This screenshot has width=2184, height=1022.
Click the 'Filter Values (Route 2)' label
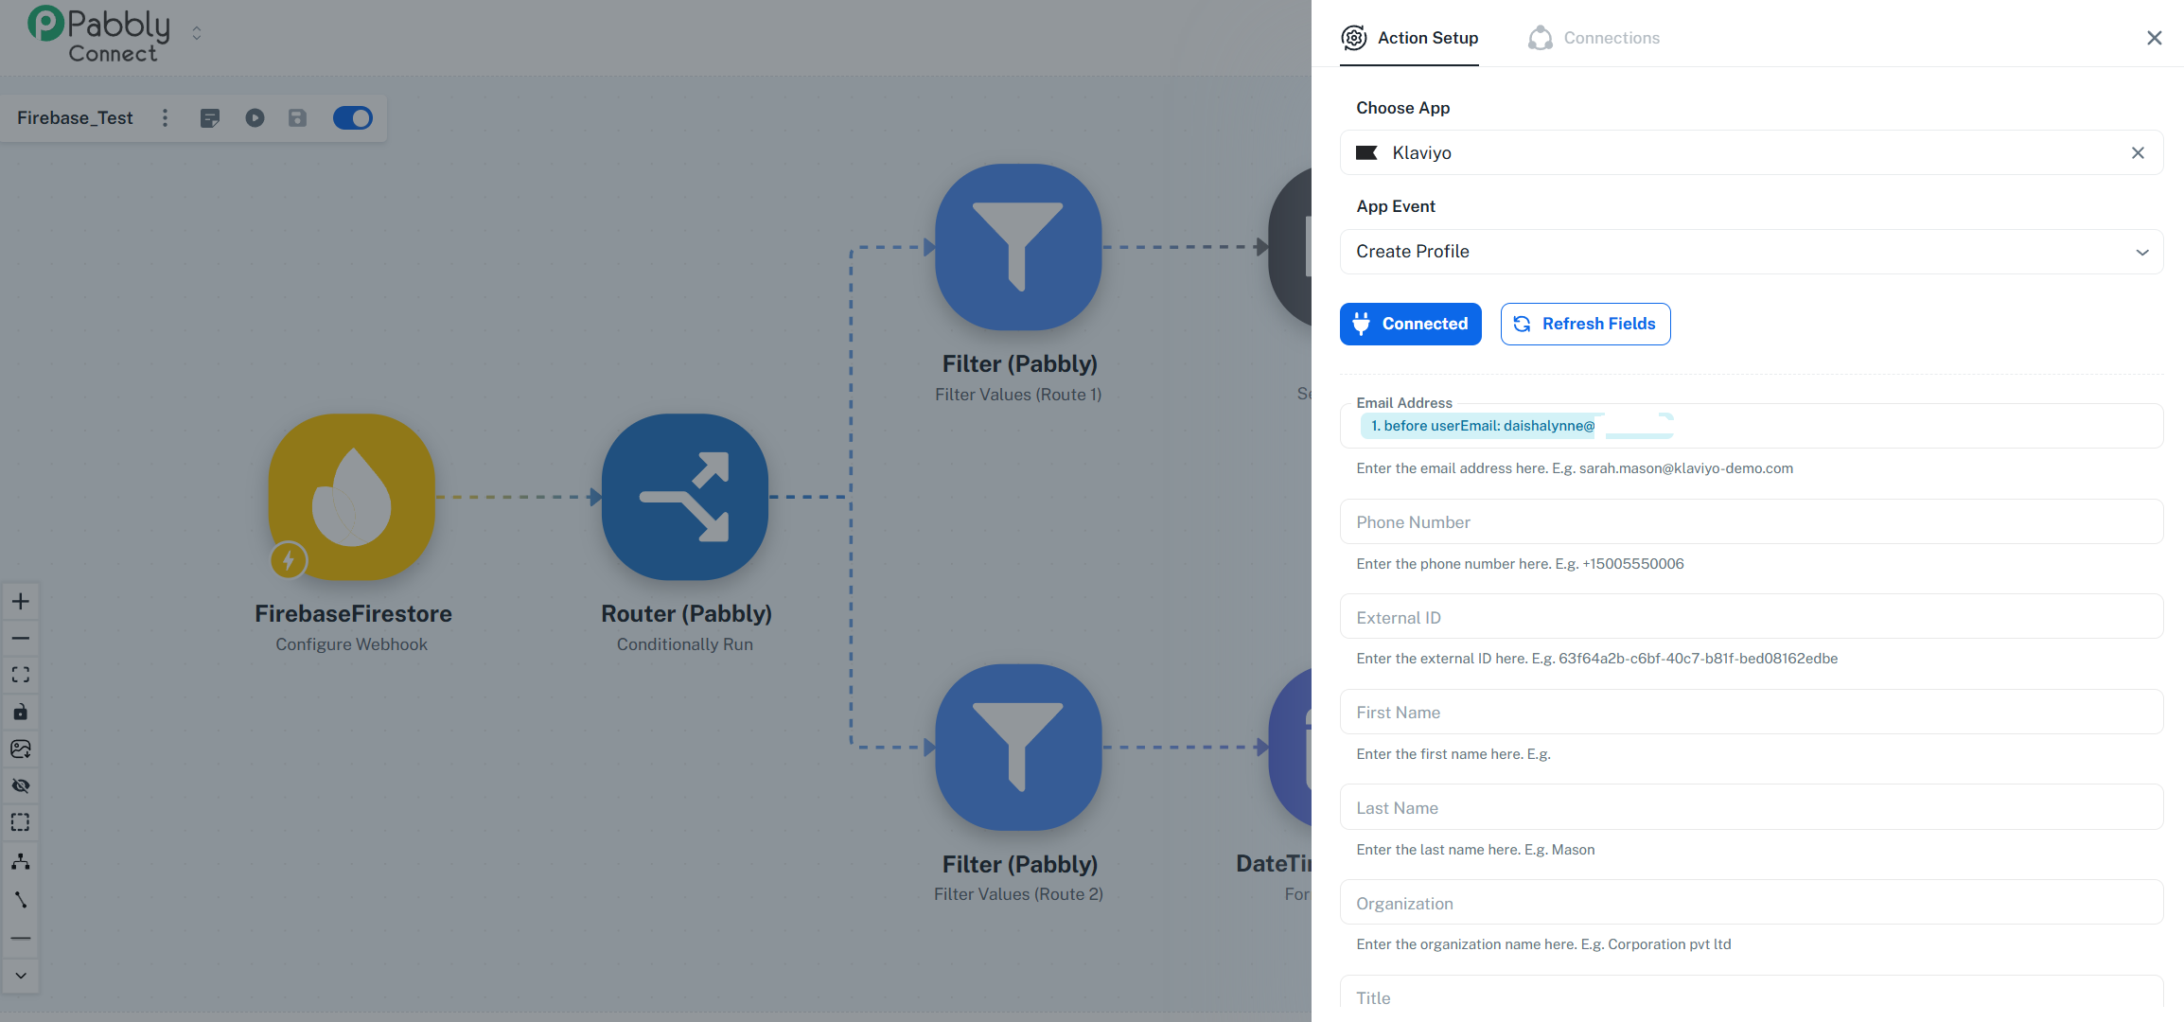(1018, 894)
